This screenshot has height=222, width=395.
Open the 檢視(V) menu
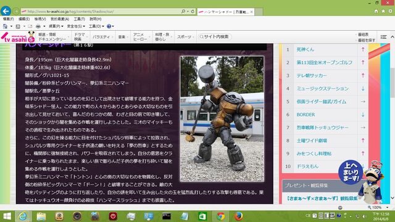pos(40,19)
